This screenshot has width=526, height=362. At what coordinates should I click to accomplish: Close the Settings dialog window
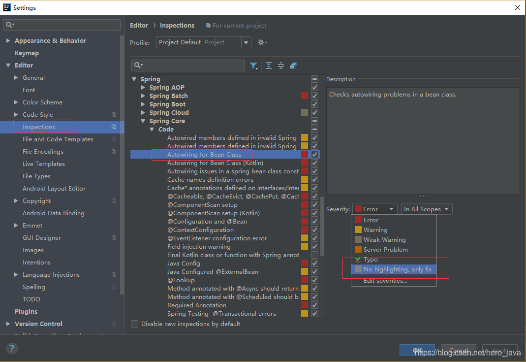coord(518,7)
